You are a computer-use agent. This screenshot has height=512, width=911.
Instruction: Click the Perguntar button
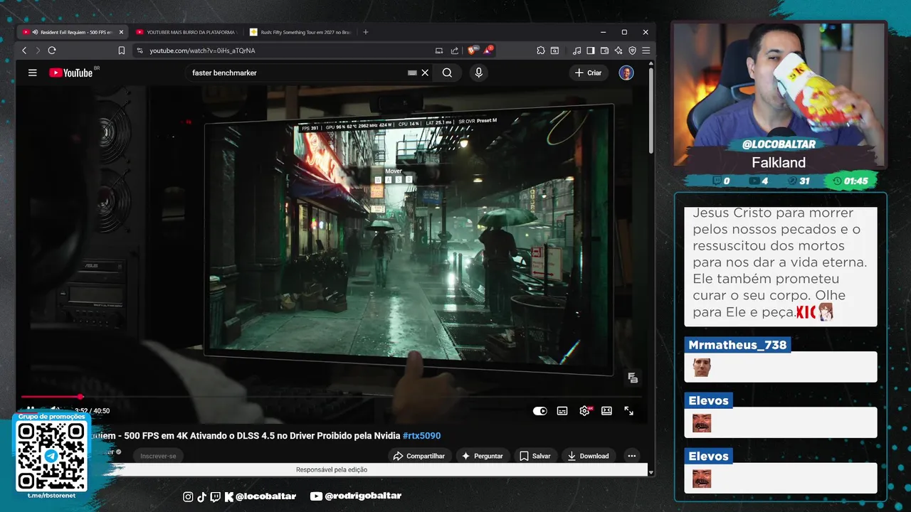coord(482,456)
